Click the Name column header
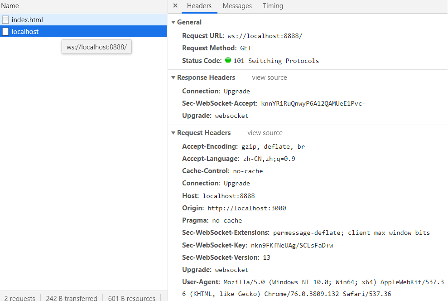The width and height of the screenshot is (448, 301). [10, 6]
